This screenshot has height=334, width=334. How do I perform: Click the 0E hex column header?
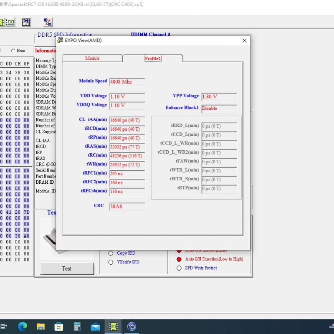pyautogui.click(x=18, y=64)
